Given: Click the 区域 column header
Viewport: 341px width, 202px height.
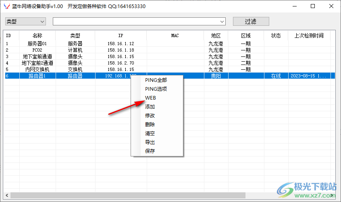Looking at the screenshot, I should click(246, 35).
